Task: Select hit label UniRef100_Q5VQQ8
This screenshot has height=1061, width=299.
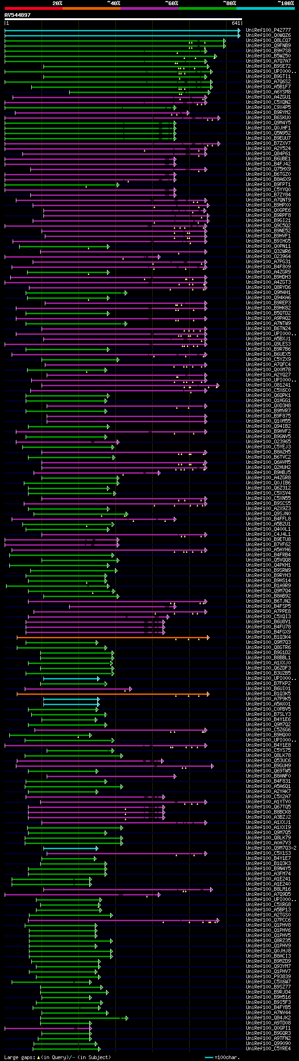Action: (268, 560)
